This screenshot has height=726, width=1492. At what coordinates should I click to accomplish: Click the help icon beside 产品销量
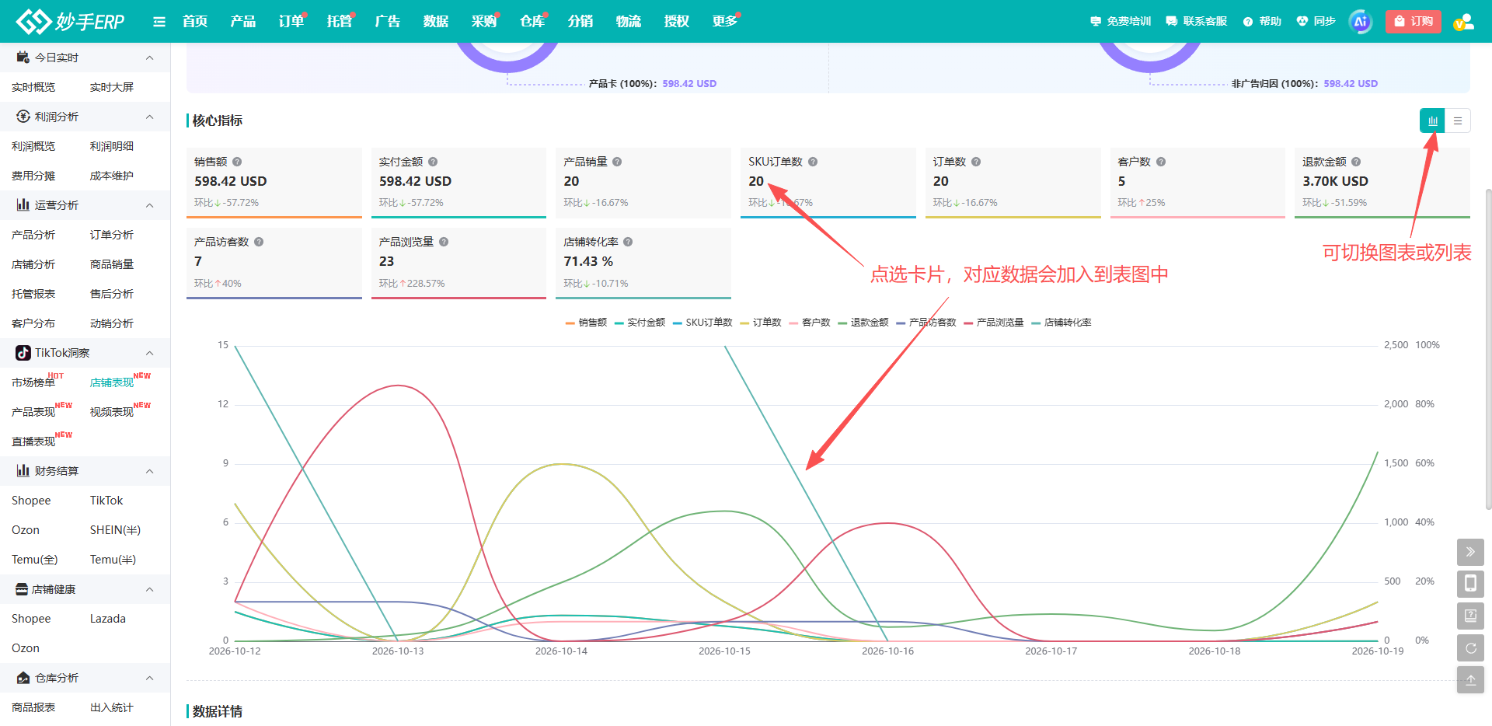point(617,162)
